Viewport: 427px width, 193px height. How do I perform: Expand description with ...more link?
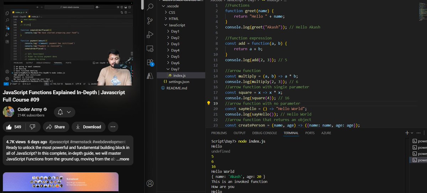123,159
